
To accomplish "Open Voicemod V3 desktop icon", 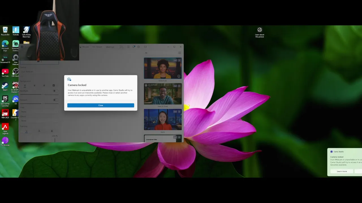I will 5,59.
